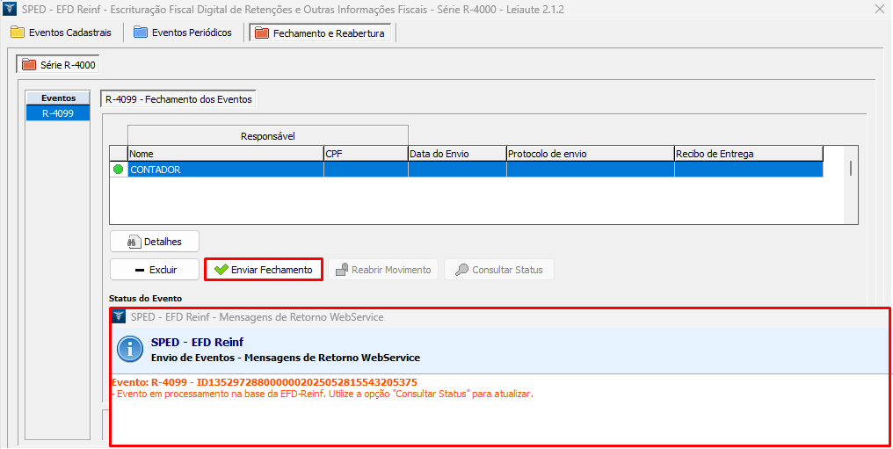
Task: Click the Excluir button
Action: coord(155,270)
